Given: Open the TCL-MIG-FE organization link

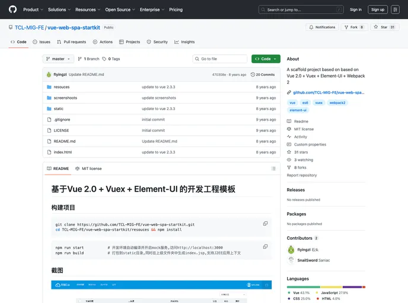Looking at the screenshot, I should click(30, 28).
